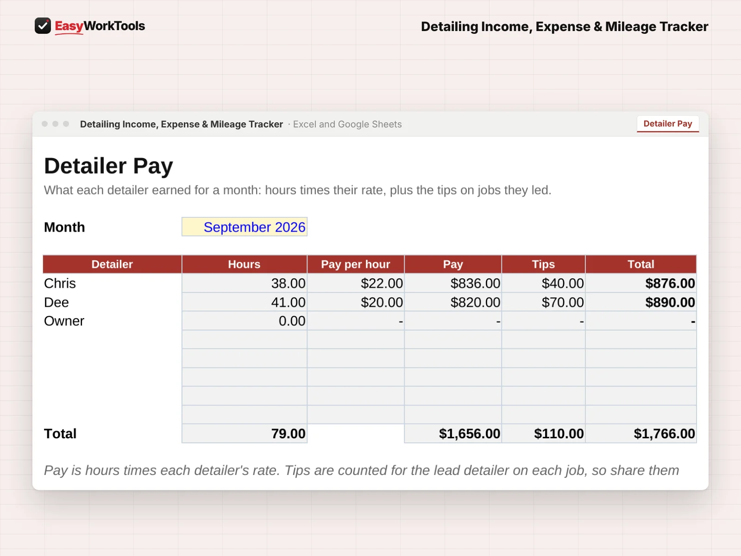Select Dee's $890.00 total cell
Image resolution: width=741 pixels, height=556 pixels.
(641, 302)
